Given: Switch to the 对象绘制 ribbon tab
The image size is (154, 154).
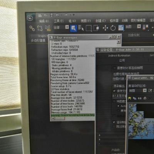Looking at the screenshot, I should point(134,35).
